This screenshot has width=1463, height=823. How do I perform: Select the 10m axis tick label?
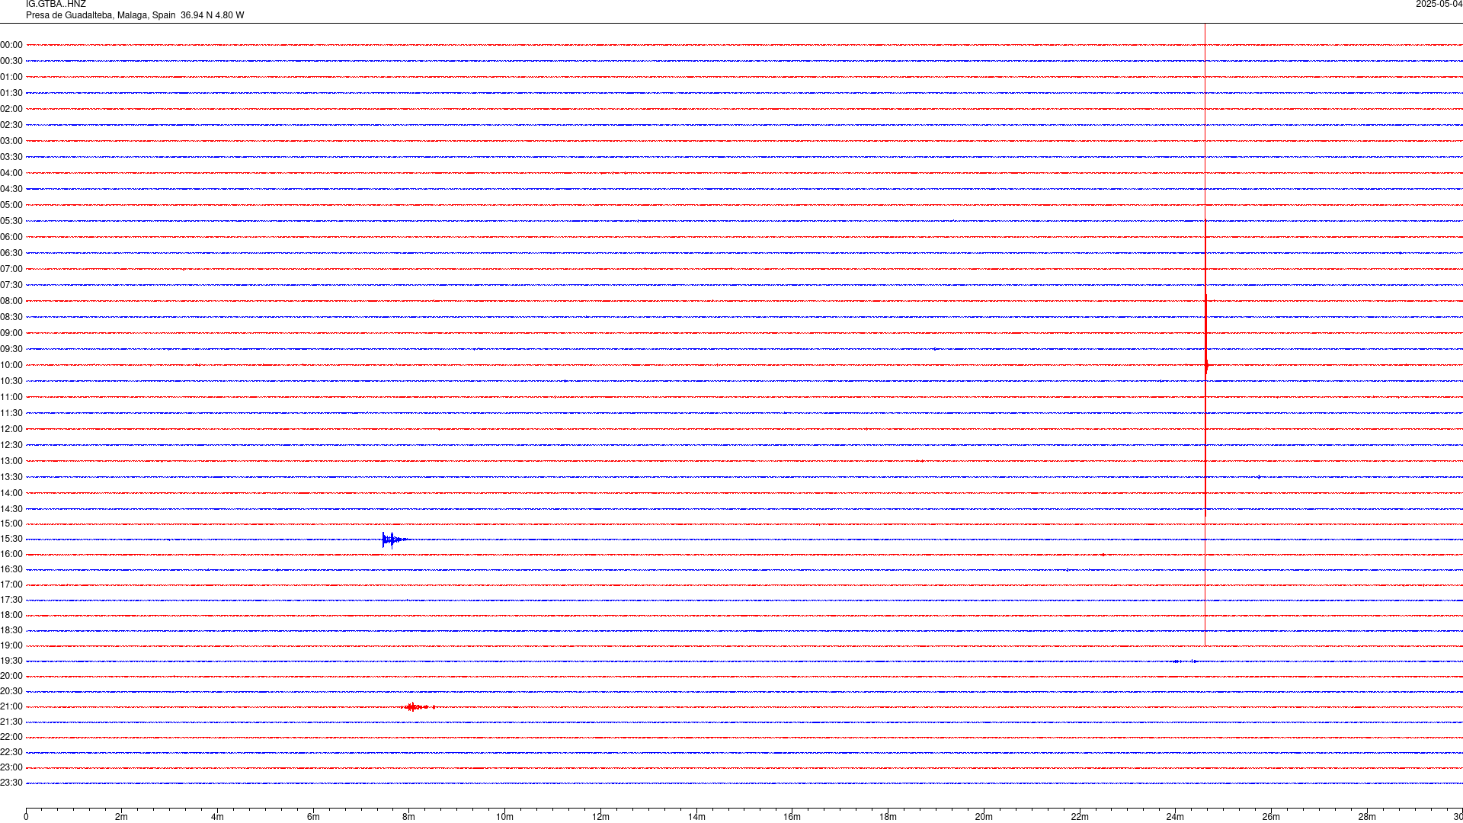[x=504, y=817]
